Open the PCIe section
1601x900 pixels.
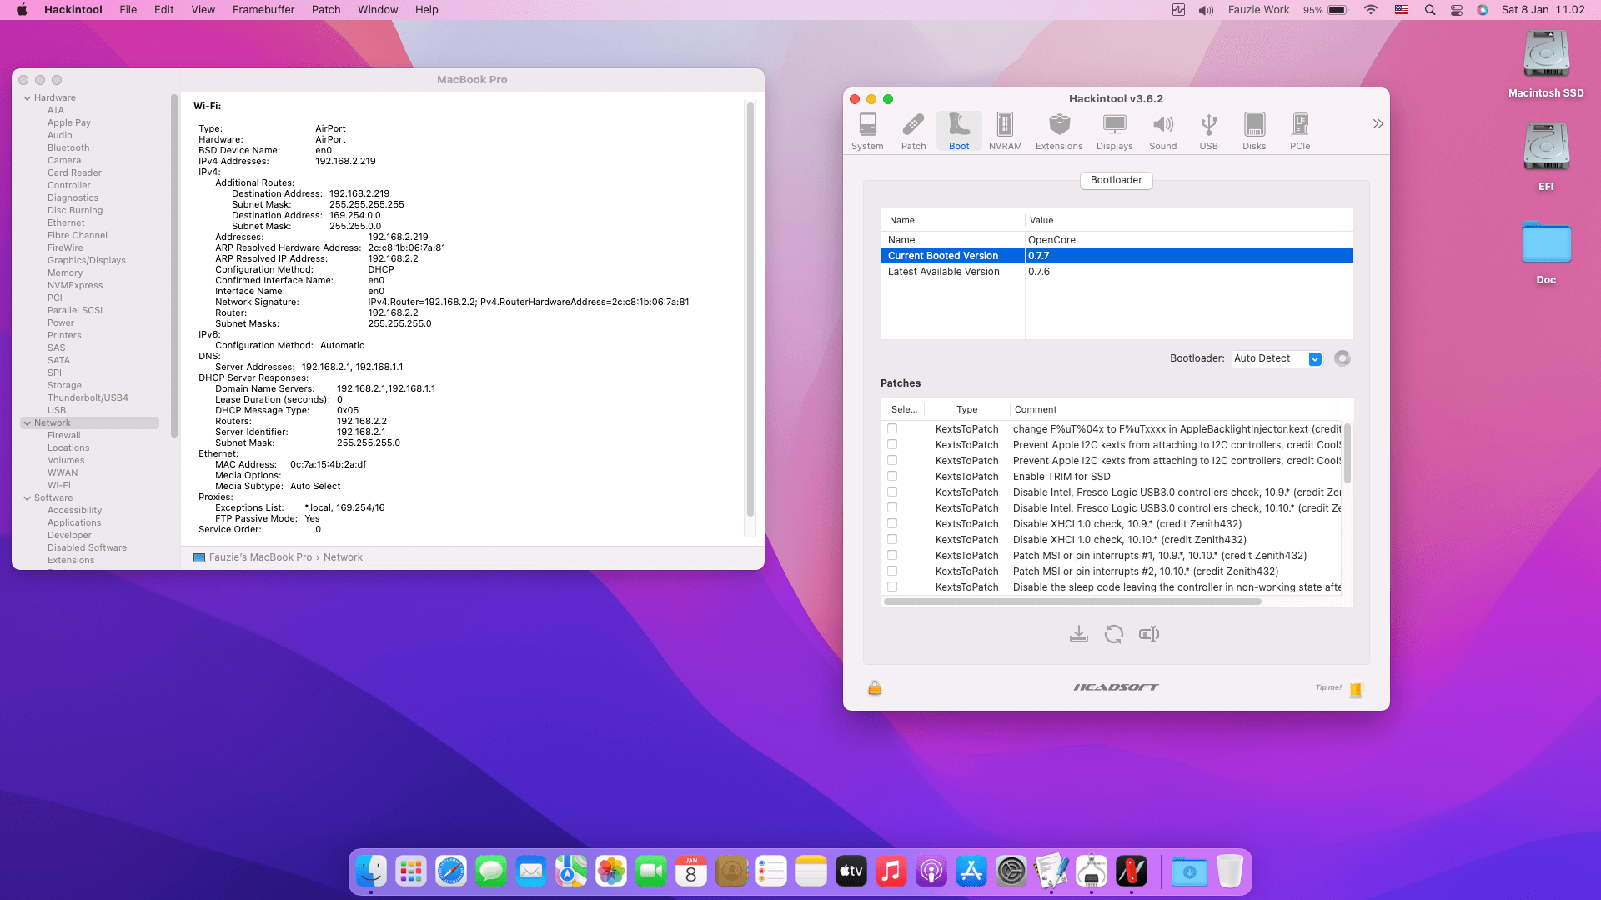pos(1300,132)
